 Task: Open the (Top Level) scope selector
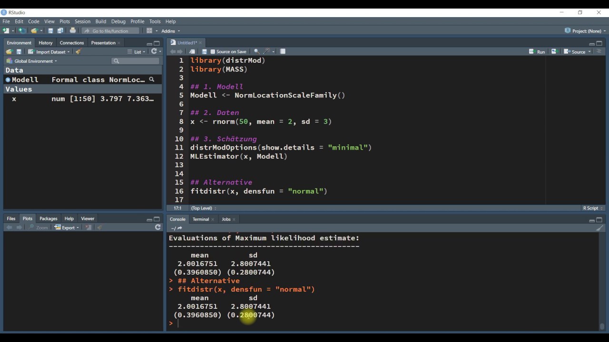point(204,208)
